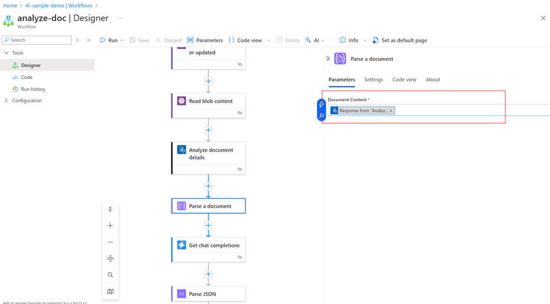Image resolution: width=550 pixels, height=304 pixels.
Task: Expand the Configuration section
Action: (6, 101)
